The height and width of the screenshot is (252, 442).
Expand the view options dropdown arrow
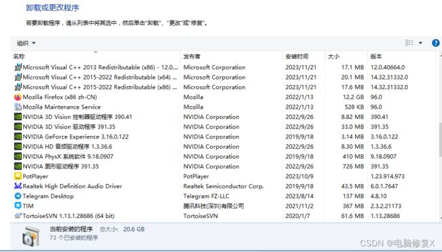[x=420, y=43]
